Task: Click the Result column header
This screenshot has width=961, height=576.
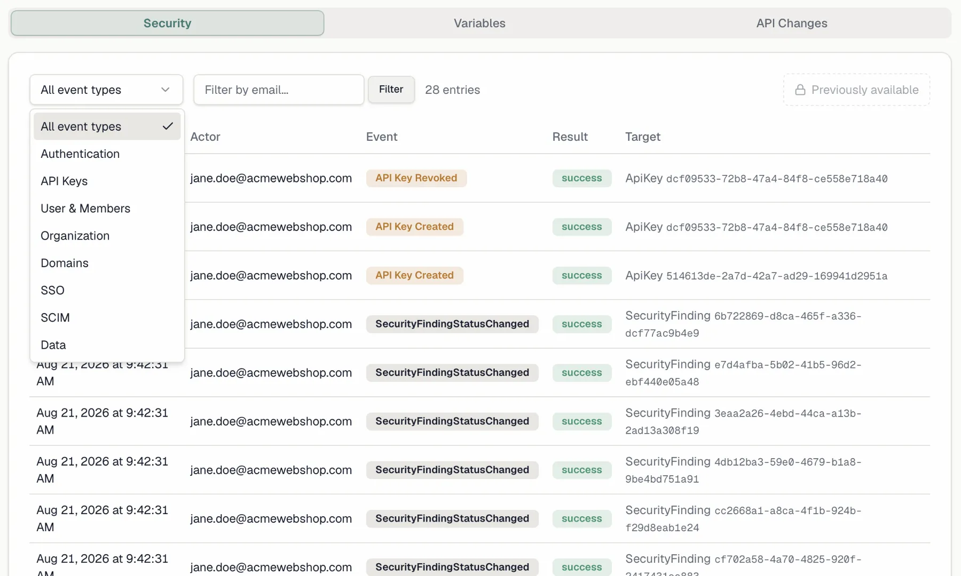Action: [x=570, y=137]
